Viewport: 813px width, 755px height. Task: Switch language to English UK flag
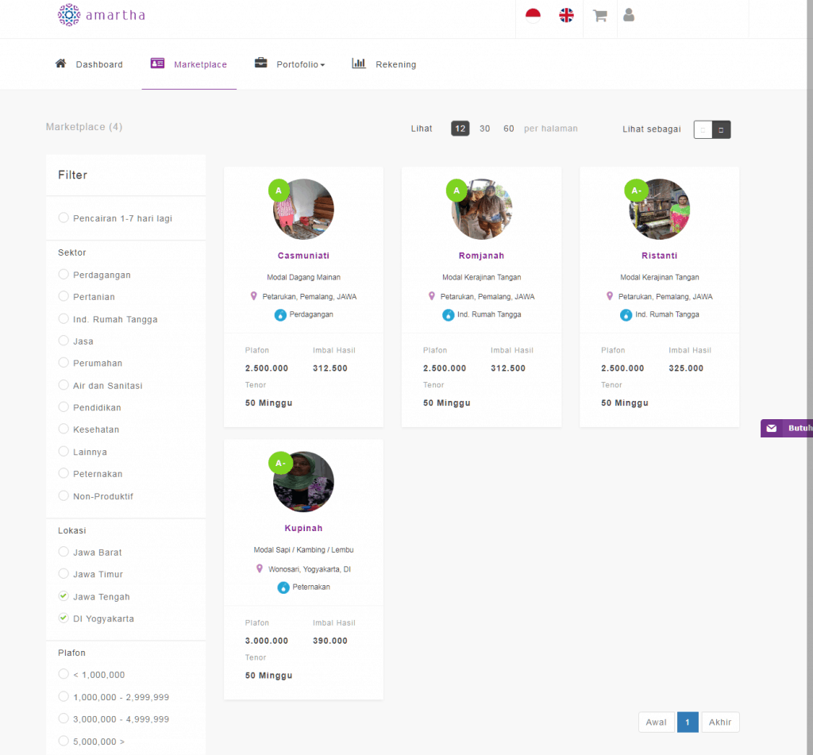[x=566, y=15]
